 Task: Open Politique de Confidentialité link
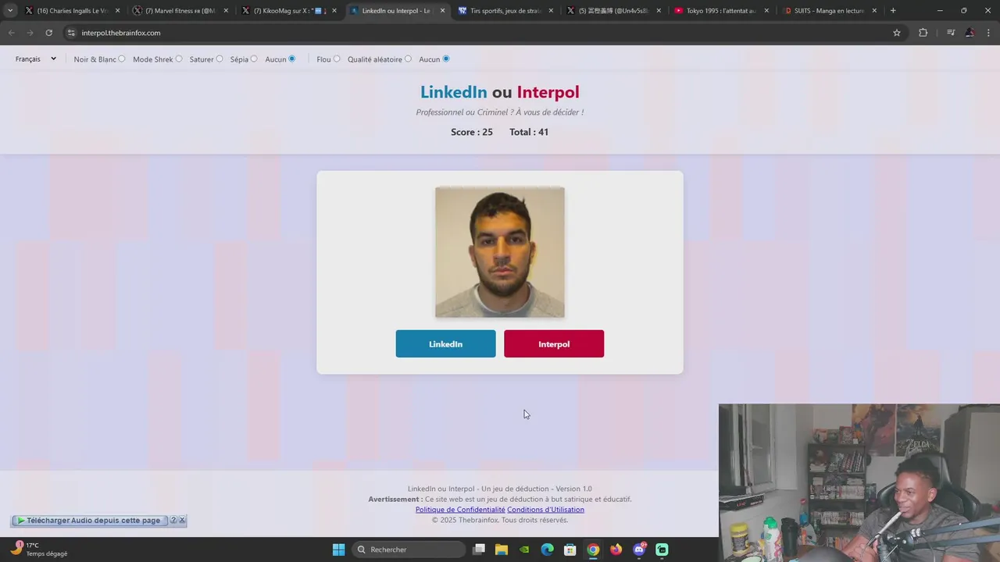(460, 510)
